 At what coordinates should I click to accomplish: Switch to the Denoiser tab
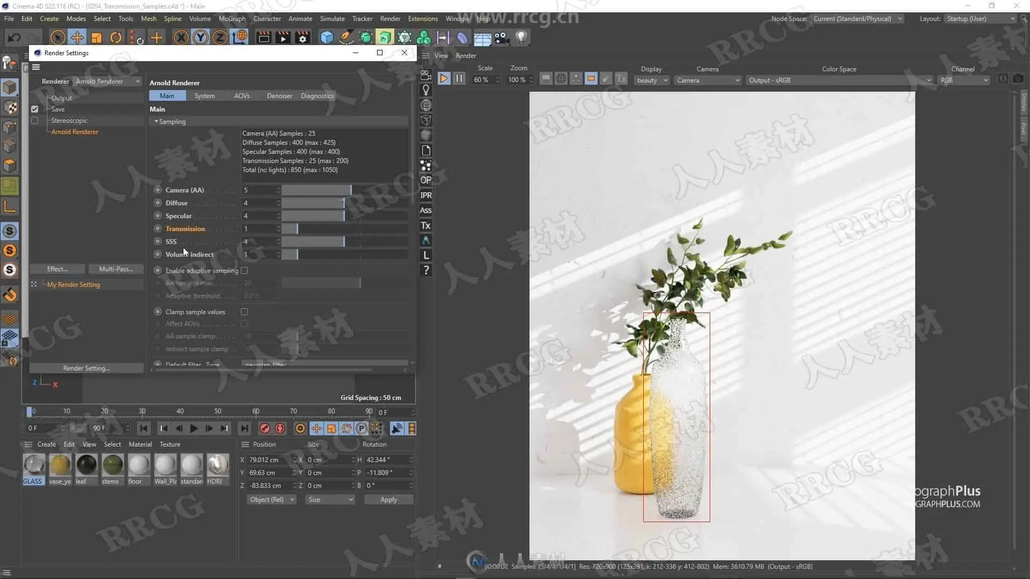pos(279,96)
